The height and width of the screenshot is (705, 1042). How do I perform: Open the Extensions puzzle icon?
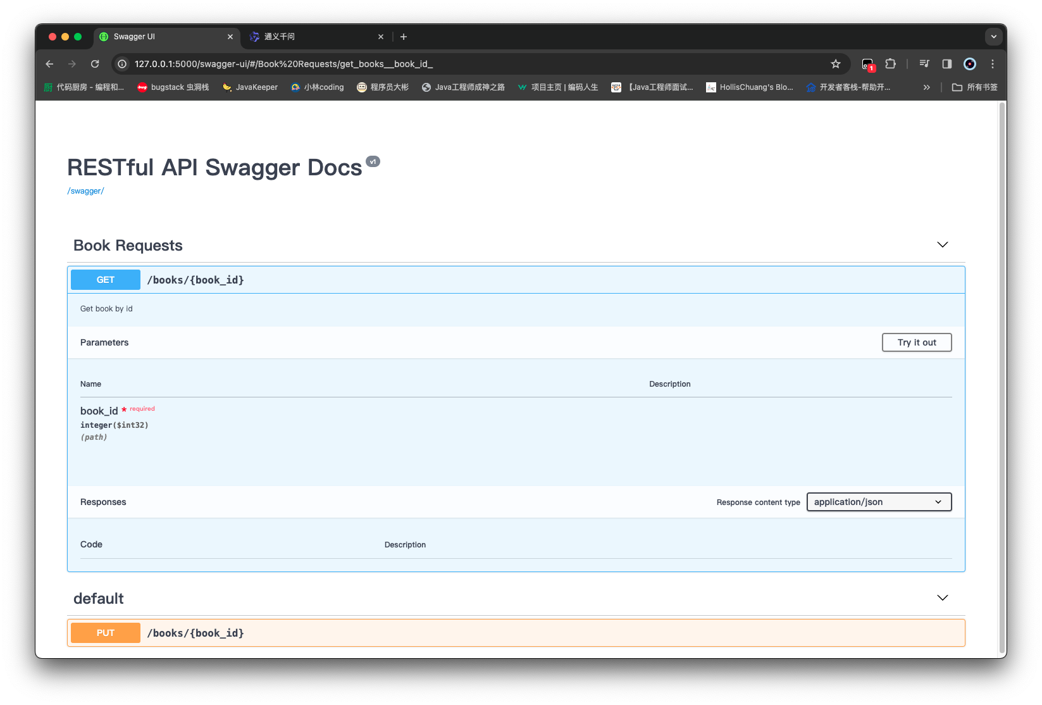[x=891, y=64]
